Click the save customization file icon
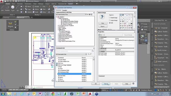Viewport: 171px width, 96px height. coord(90,14)
